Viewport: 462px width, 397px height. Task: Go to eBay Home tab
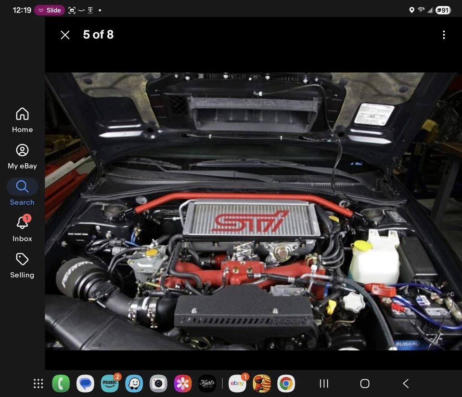click(x=23, y=120)
